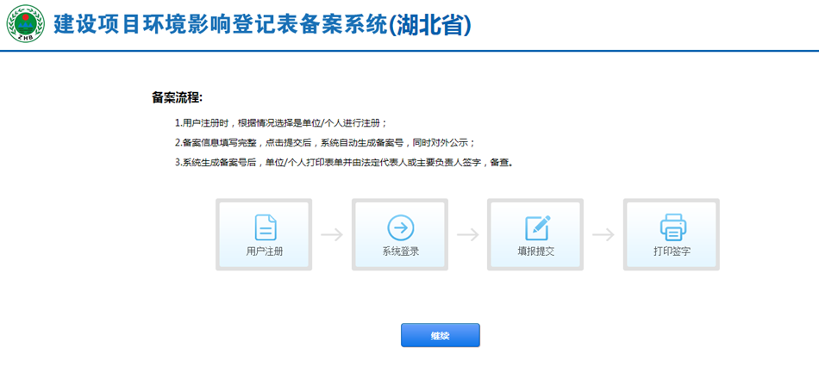Screen dimensions: 819x385
Task: Select the 用户注册 step label
Action: (265, 252)
